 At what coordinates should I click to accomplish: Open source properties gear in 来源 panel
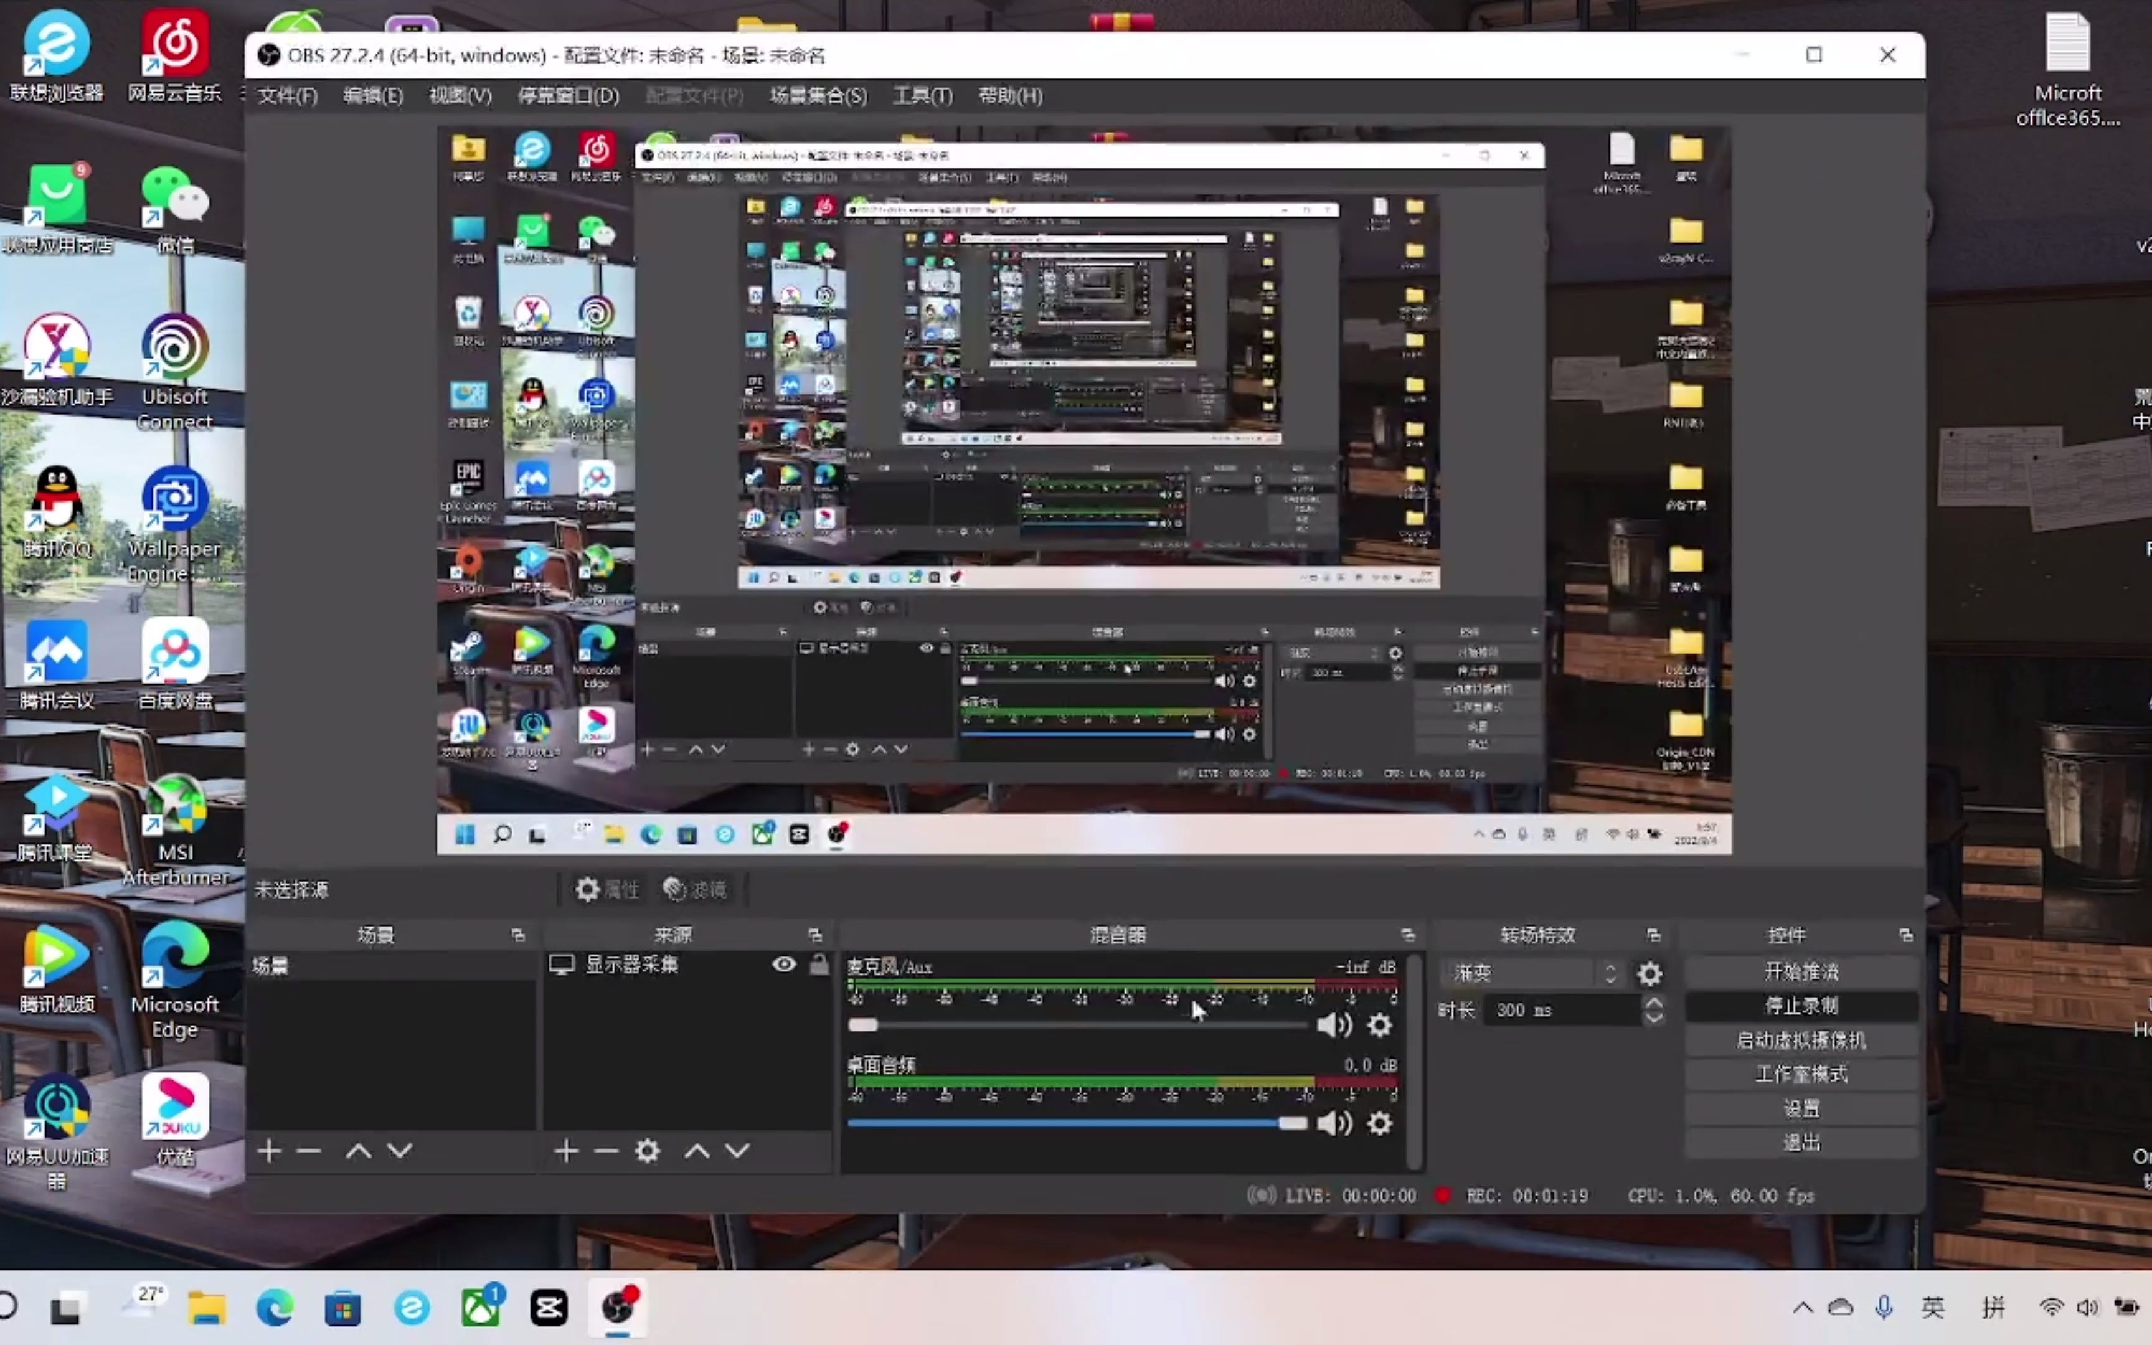pyautogui.click(x=648, y=1151)
